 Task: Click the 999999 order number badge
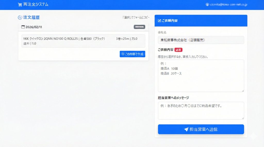tap(139, 27)
